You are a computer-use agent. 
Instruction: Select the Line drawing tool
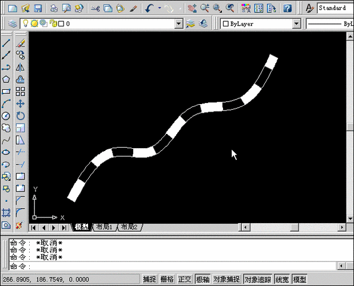click(6, 43)
